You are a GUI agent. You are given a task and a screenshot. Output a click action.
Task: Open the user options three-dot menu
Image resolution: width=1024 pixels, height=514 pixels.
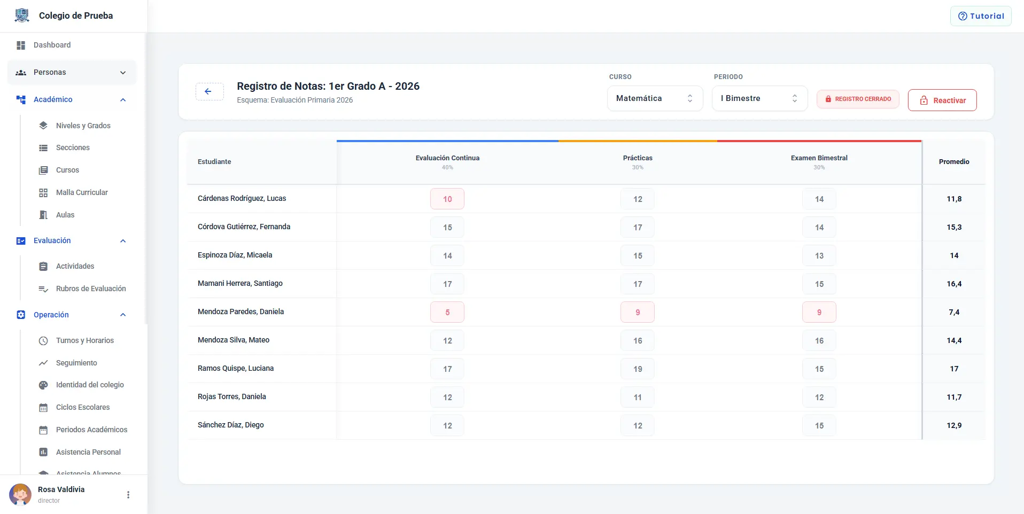click(128, 495)
